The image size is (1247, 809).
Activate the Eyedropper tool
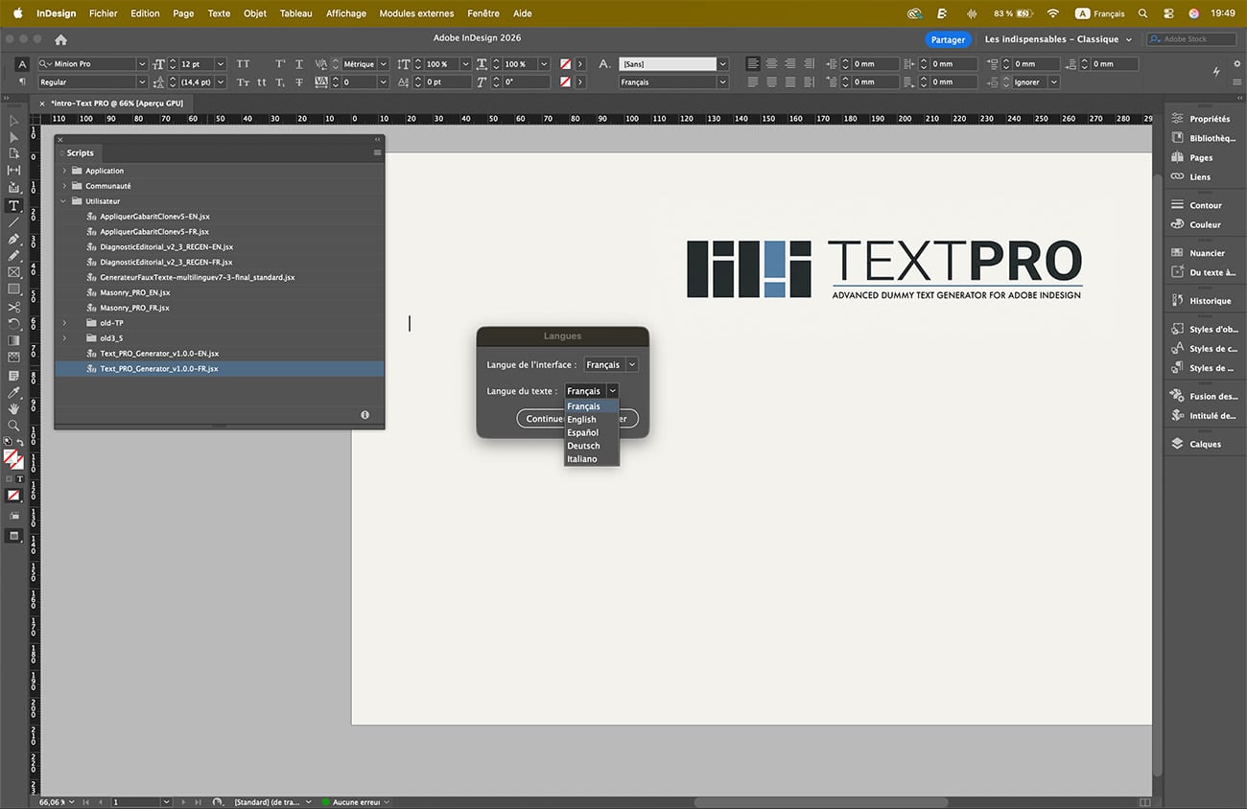[14, 393]
